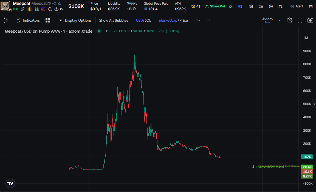Toggle the bottom panel layout icon

point(311,7)
